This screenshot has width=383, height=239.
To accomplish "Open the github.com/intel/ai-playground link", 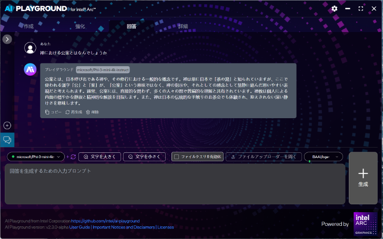I will click(x=105, y=221).
